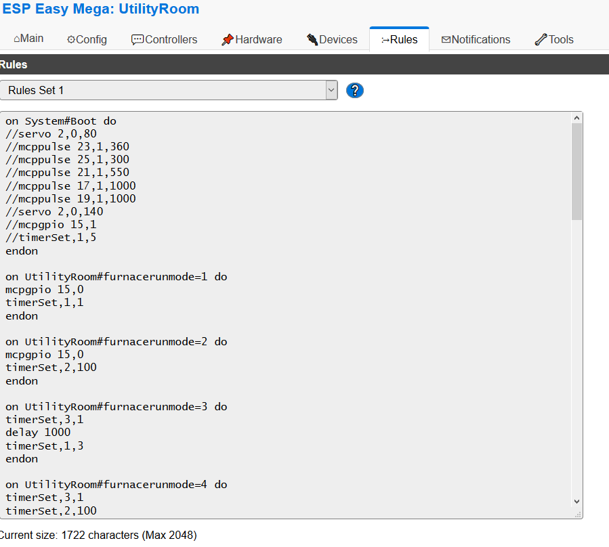This screenshot has width=609, height=547.
Task: Click the resize handle of rules textarea
Action: pyautogui.click(x=577, y=514)
